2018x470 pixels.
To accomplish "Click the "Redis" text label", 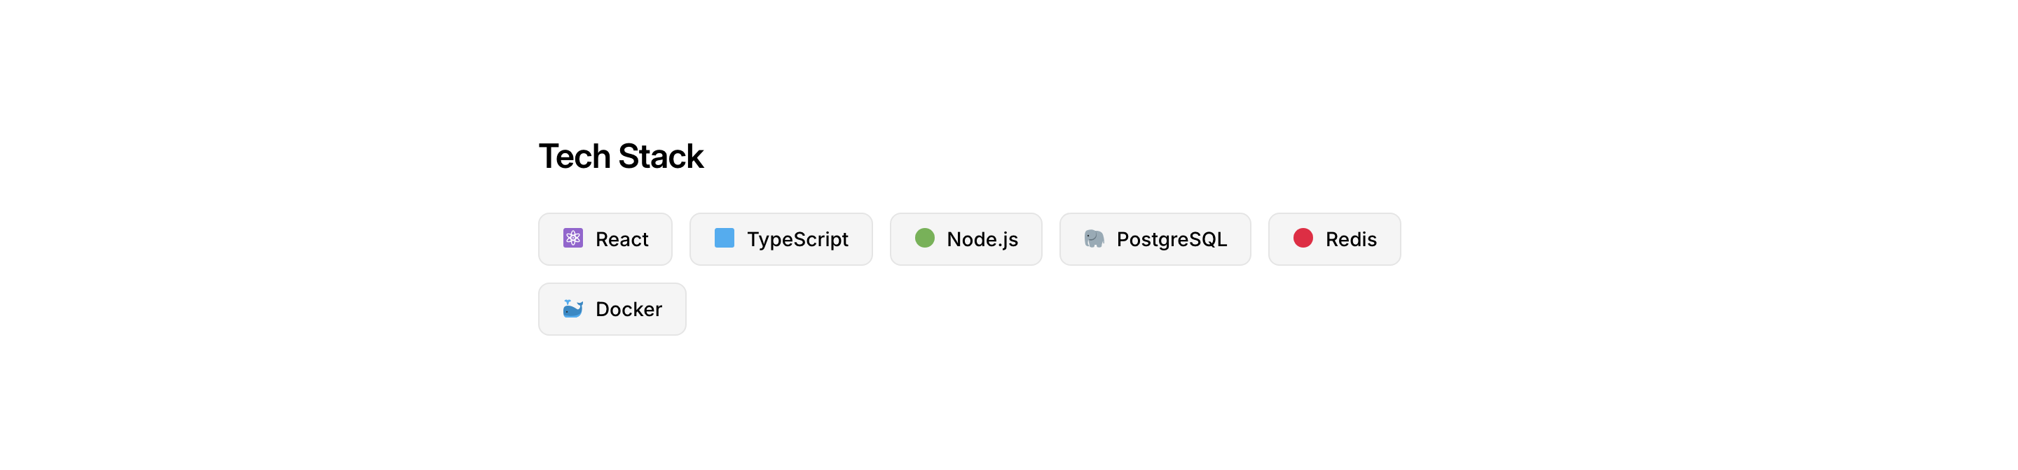I will tap(1350, 239).
